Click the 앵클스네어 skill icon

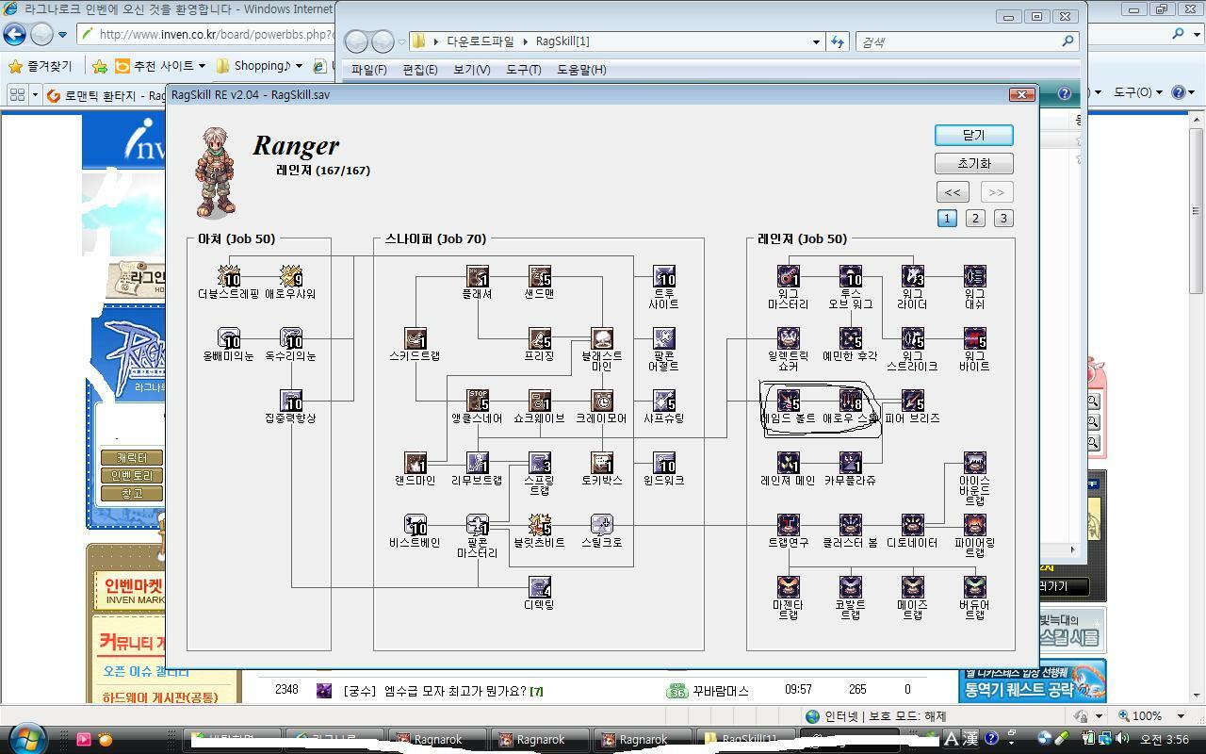coord(477,400)
